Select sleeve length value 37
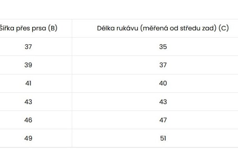 click(x=163, y=65)
